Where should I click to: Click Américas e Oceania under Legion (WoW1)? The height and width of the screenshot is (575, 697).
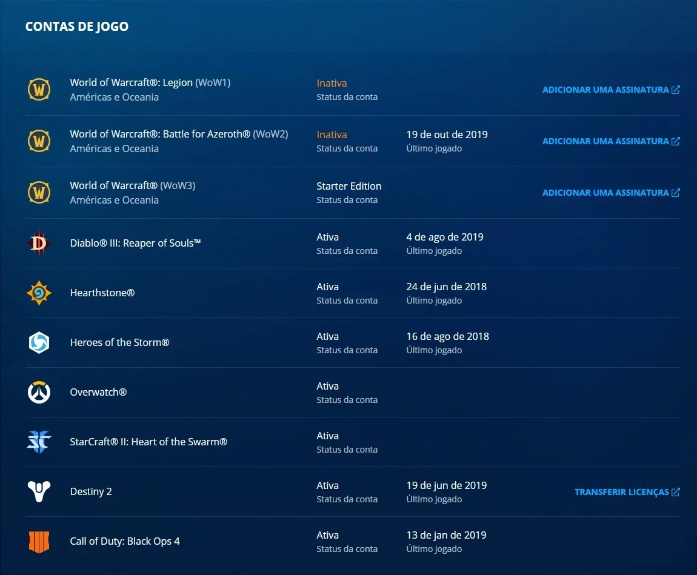114,98
